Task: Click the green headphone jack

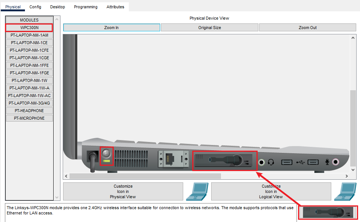Action: pos(261,162)
